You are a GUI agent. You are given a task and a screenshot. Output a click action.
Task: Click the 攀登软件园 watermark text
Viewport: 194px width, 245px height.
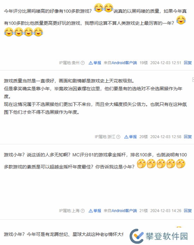coord(167,236)
